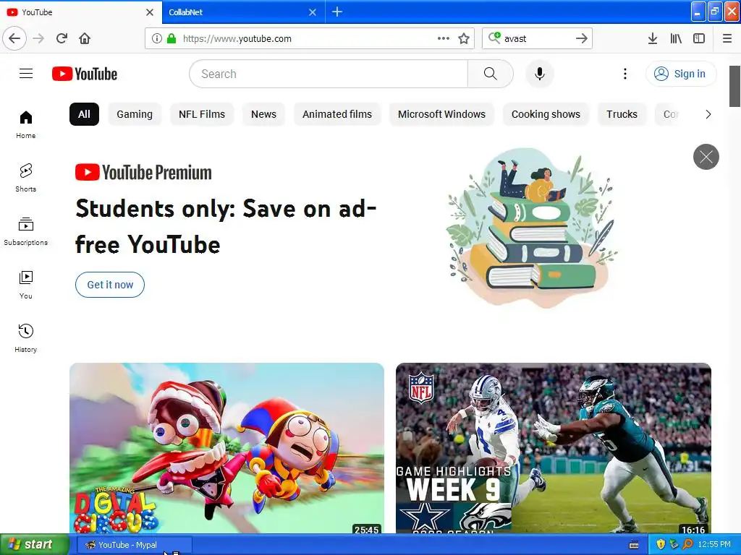
Task: Reload the current page
Action: 62,38
